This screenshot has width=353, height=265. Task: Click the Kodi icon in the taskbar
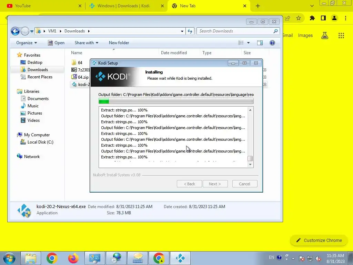180,258
